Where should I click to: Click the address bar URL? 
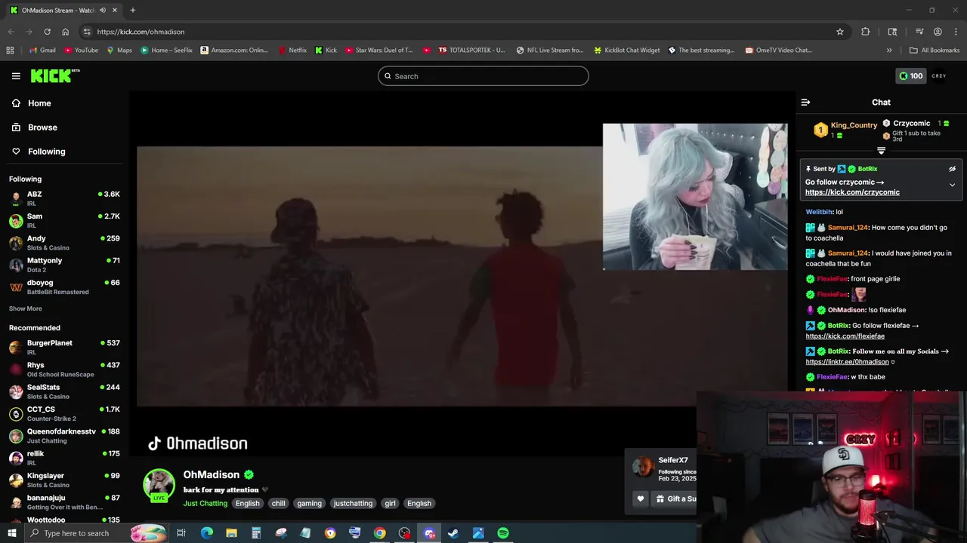(141, 32)
